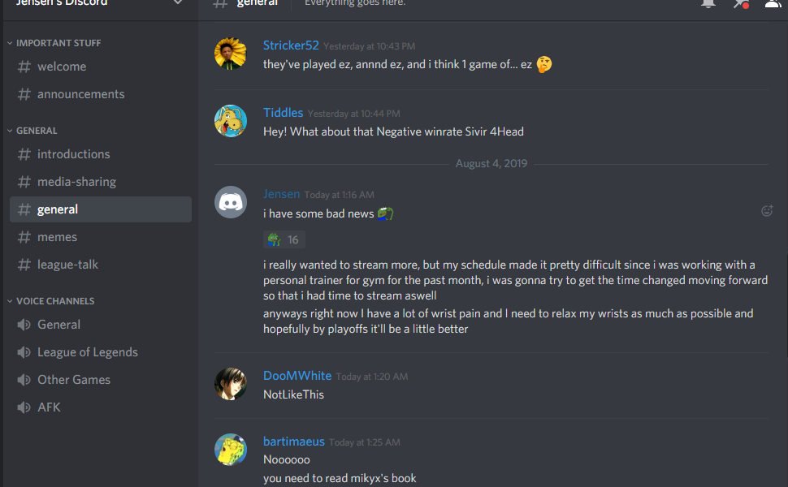This screenshot has width=788, height=487.
Task: Toggle the member list icon
Action: tap(773, 3)
